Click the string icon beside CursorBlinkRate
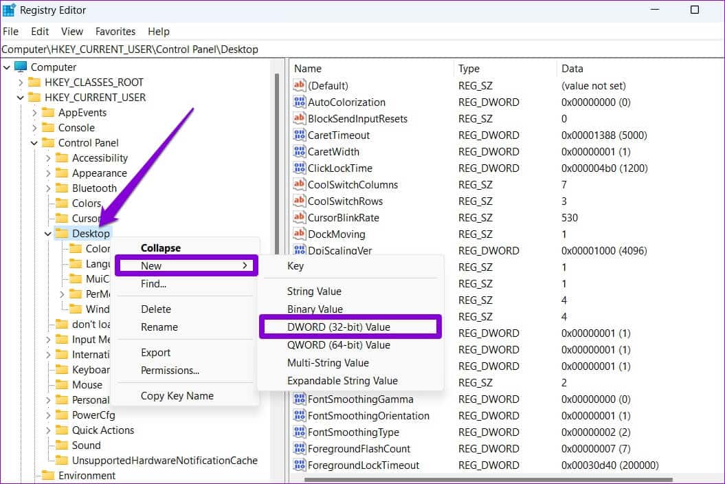This screenshot has width=725, height=484. pyautogui.click(x=299, y=217)
